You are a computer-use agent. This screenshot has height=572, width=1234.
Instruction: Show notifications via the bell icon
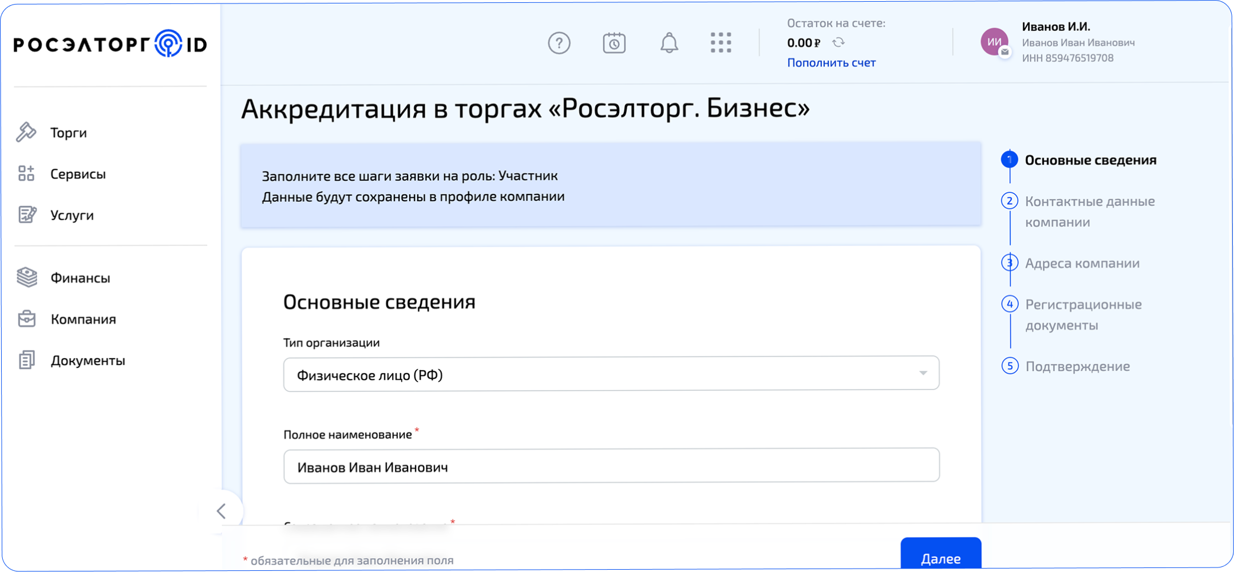669,43
